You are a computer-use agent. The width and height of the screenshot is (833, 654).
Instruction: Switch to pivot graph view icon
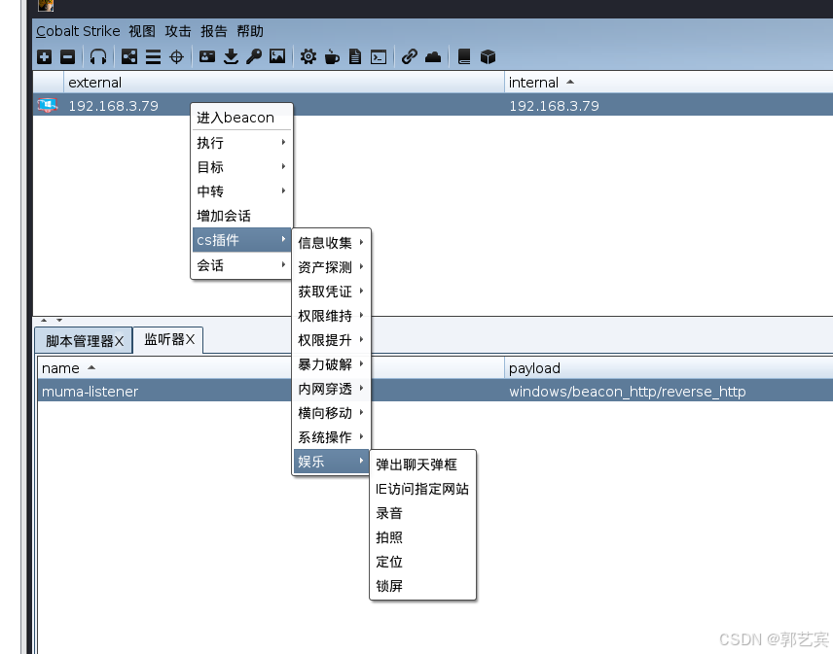(129, 56)
